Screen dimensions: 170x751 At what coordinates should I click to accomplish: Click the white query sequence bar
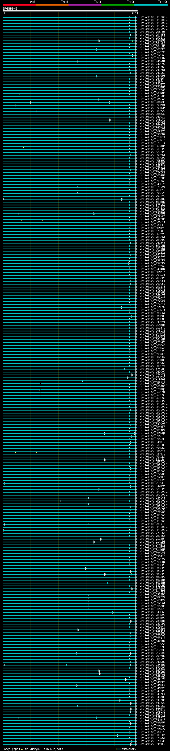click(x=70, y=11)
